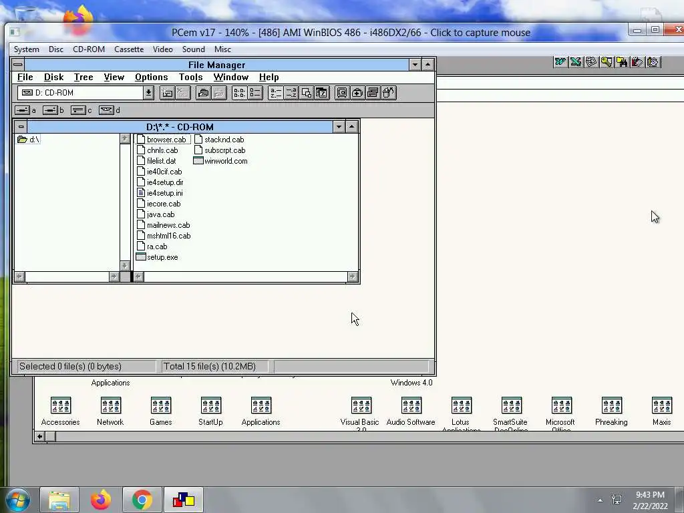This screenshot has width=684, height=513.
Task: Click the first-aid kit toolbar icon
Action: 357,93
